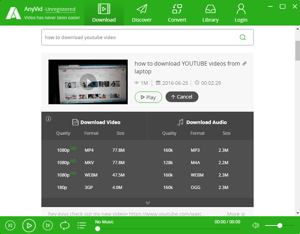Viewport: 300px width, 234px height.
Task: Click the Download Audio music note icon
Action: tap(180, 122)
